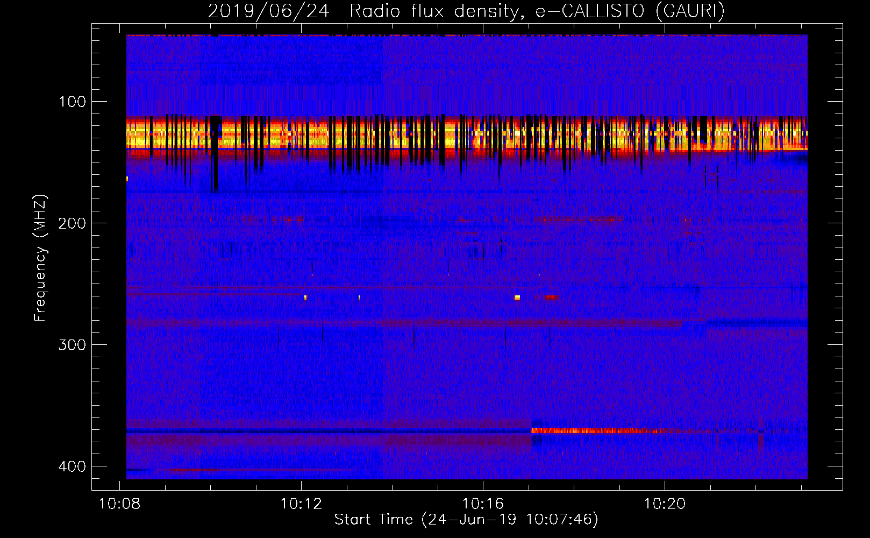Click the '10:20' time tick label
The image size is (870, 538).
click(x=665, y=504)
